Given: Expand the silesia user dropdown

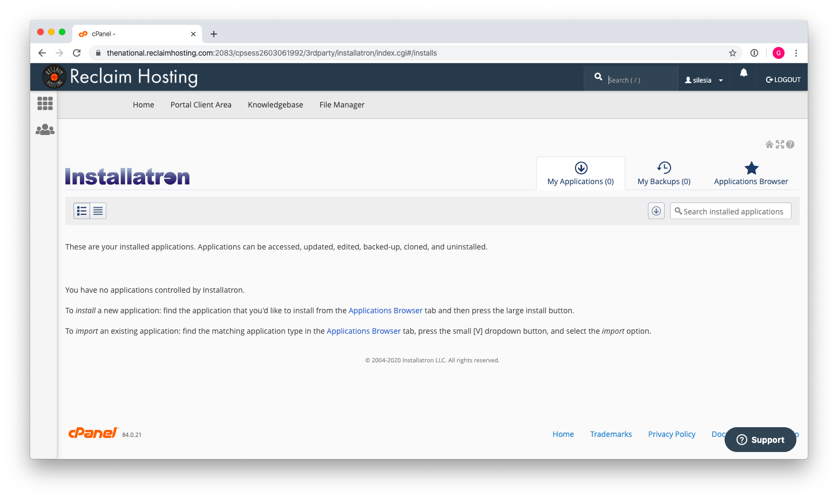Looking at the screenshot, I should pyautogui.click(x=704, y=80).
